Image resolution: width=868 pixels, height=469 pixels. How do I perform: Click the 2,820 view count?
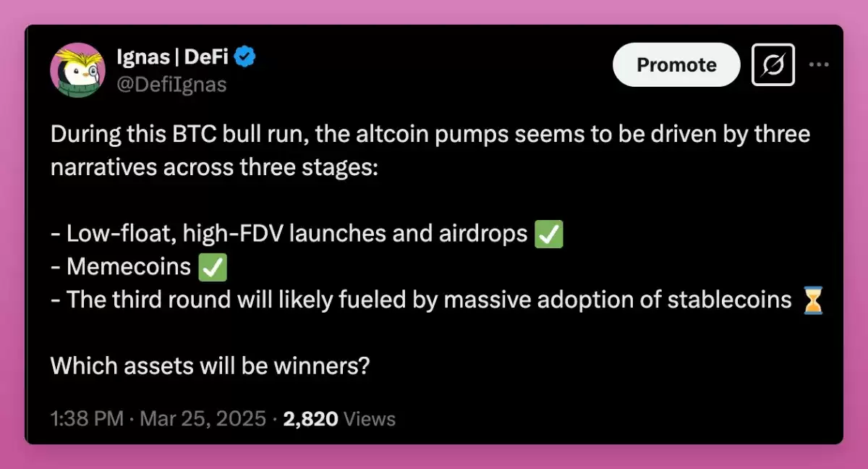click(310, 418)
